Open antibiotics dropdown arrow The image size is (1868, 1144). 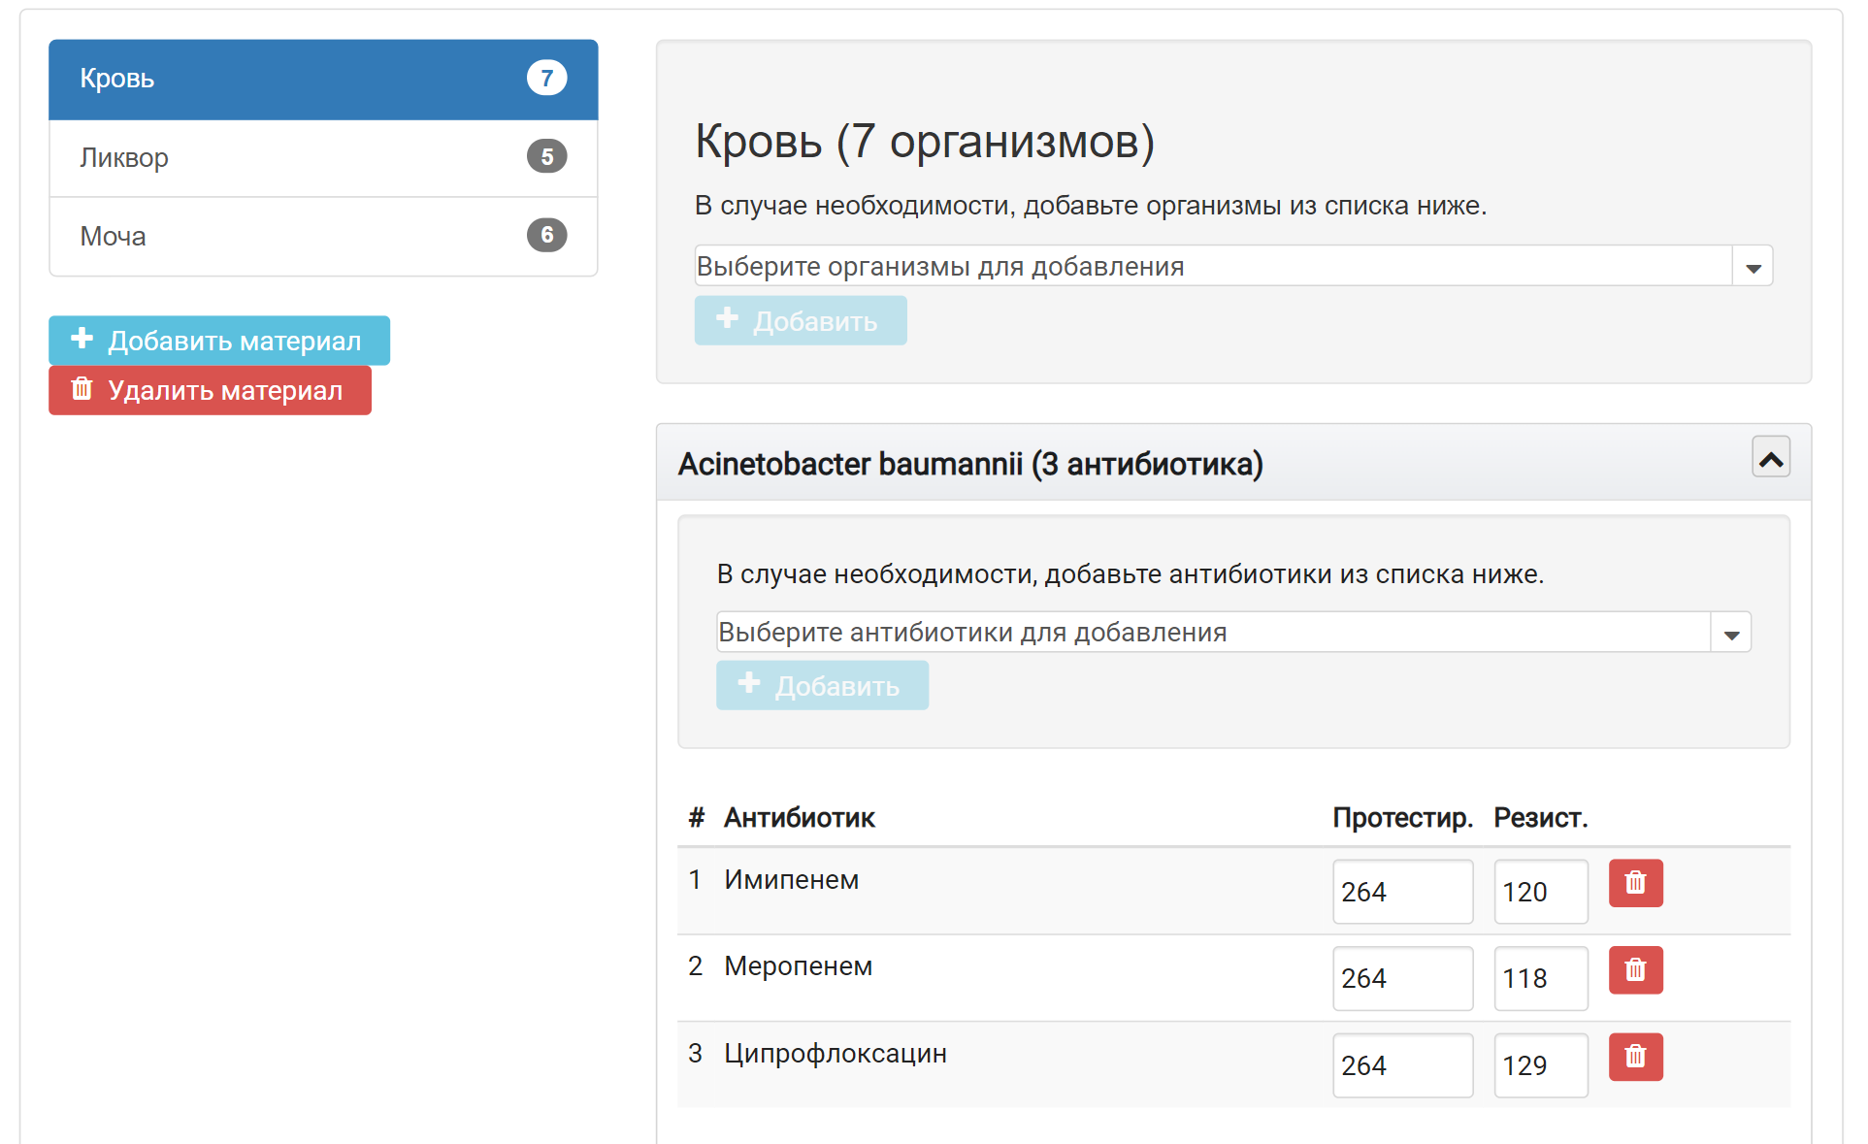1730,633
